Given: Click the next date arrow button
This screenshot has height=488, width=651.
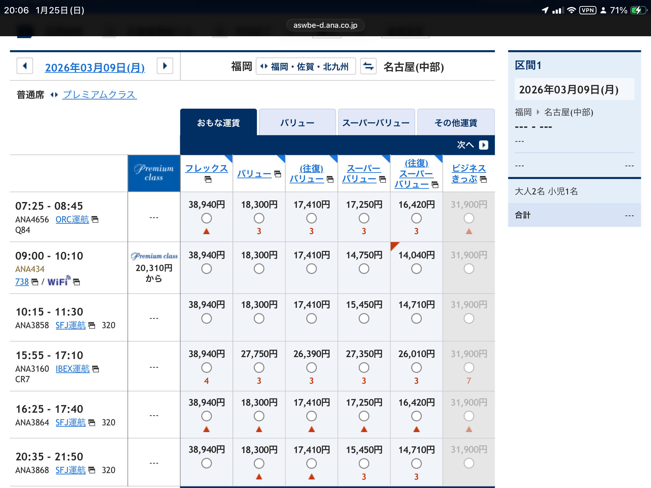Looking at the screenshot, I should (x=165, y=66).
